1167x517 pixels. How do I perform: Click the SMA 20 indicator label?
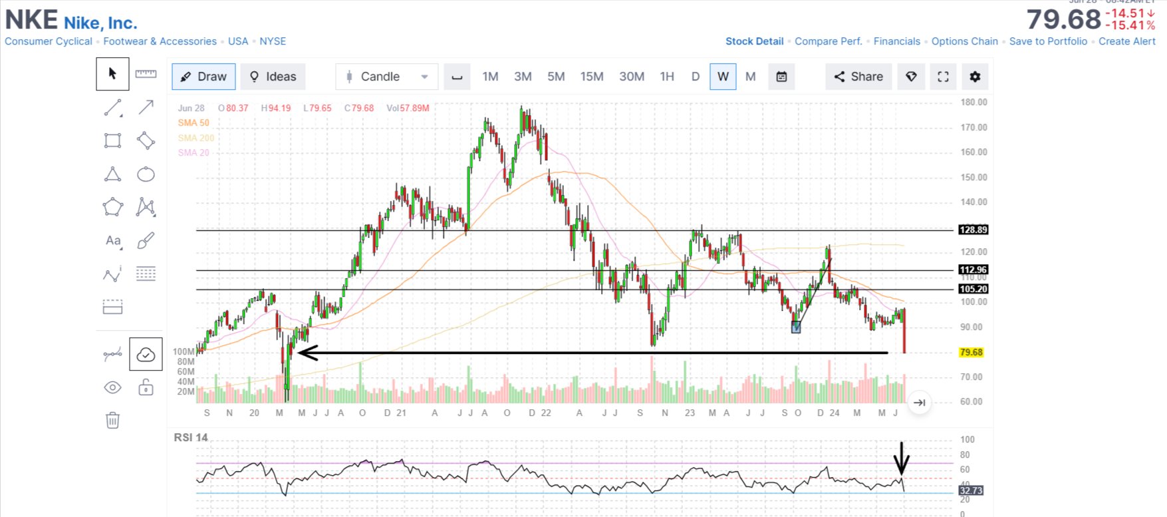coord(194,152)
